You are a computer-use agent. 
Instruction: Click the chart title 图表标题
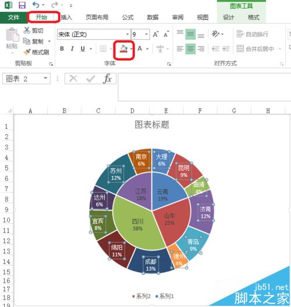click(152, 124)
